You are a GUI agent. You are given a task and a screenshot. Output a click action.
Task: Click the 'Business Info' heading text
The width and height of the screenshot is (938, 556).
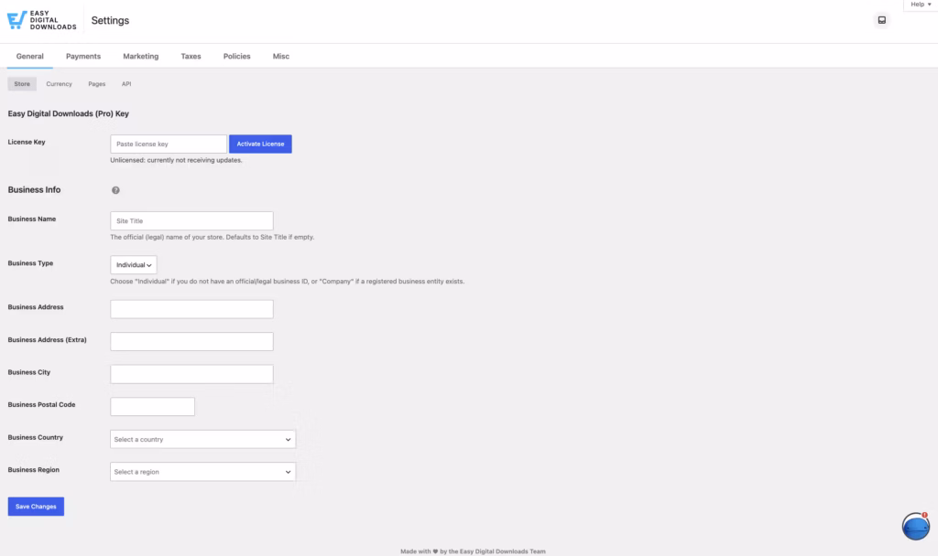(34, 190)
